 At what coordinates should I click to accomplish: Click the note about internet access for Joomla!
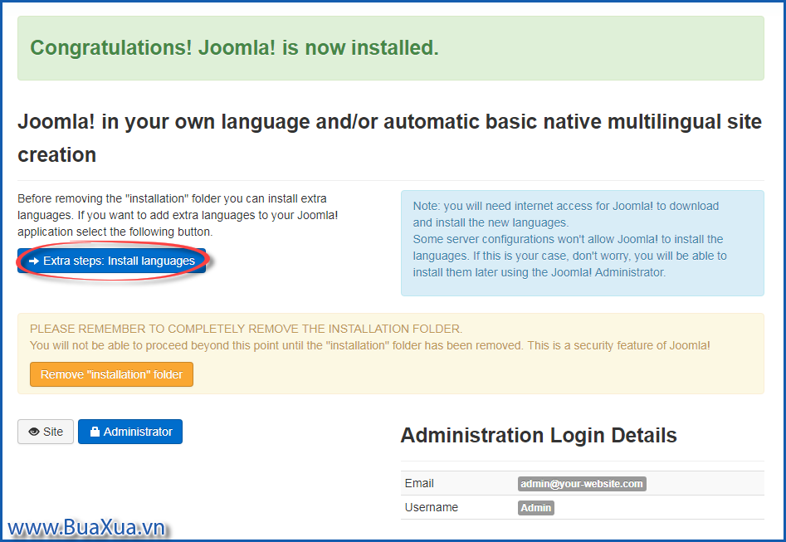point(583,243)
